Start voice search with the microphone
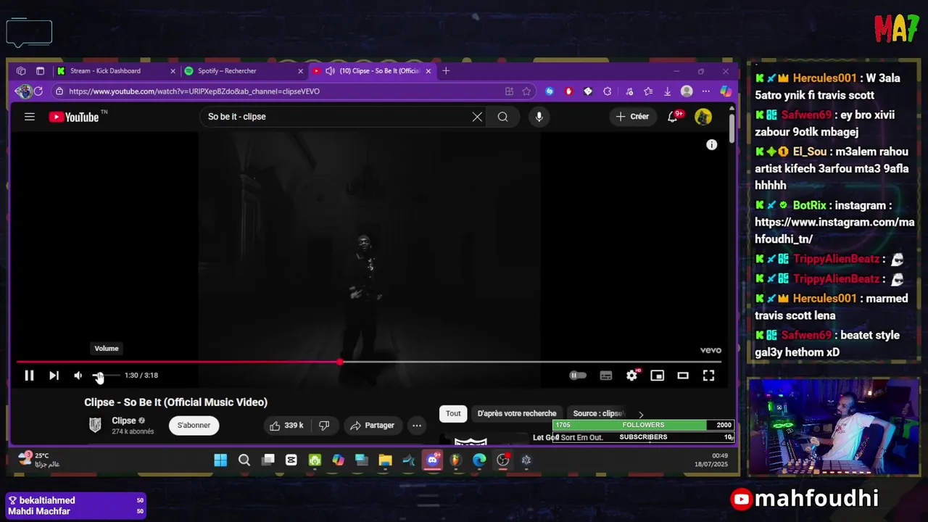Image resolution: width=928 pixels, height=522 pixels. pyautogui.click(x=539, y=117)
